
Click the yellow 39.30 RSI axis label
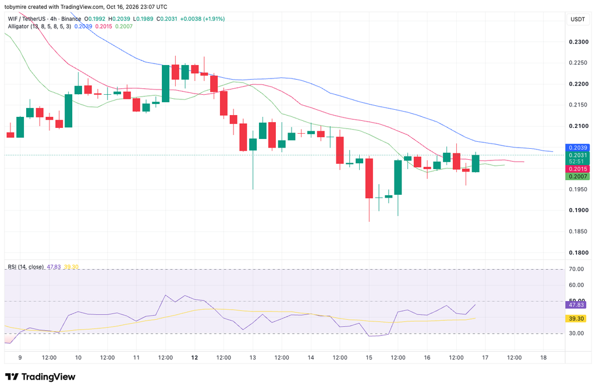pyautogui.click(x=576, y=319)
